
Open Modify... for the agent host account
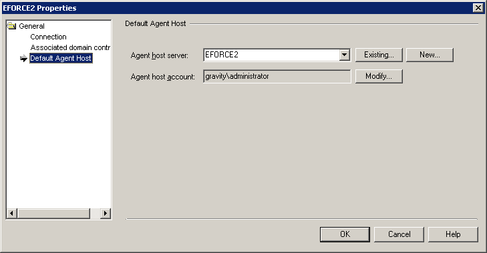tap(379, 76)
